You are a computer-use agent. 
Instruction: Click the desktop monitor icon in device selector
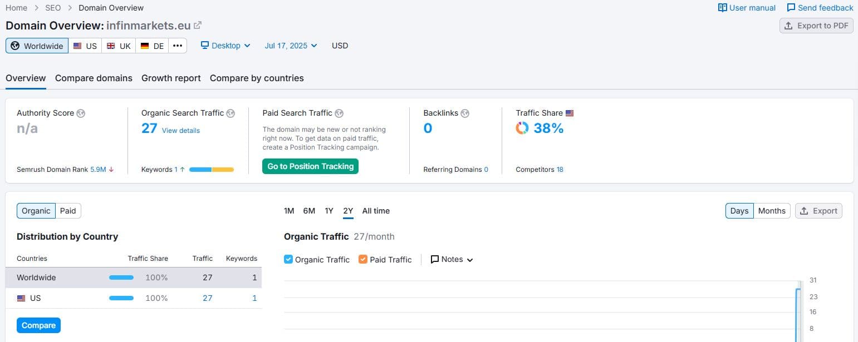(205, 46)
